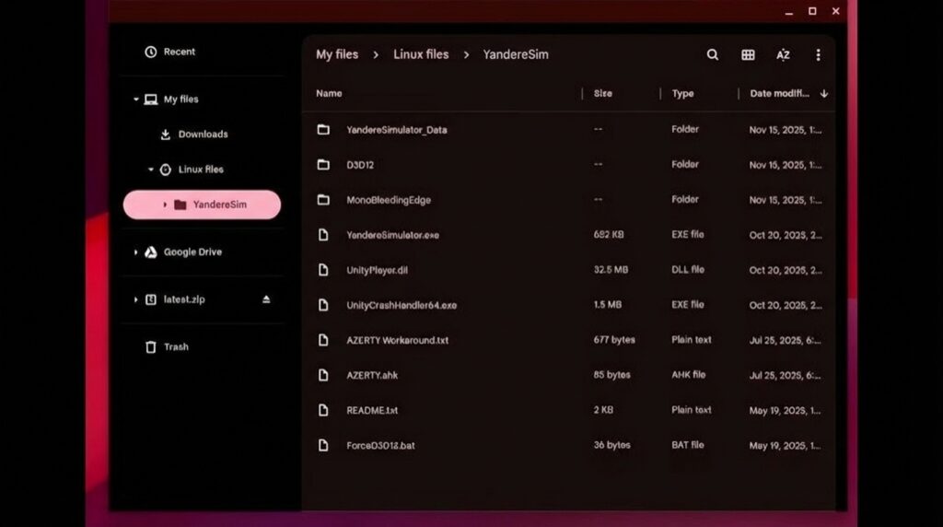
Task: Toggle Date modified sort direction arrow
Action: (823, 94)
